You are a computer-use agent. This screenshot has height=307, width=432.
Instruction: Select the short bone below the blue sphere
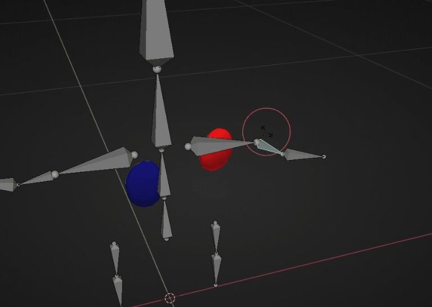coord(166,221)
